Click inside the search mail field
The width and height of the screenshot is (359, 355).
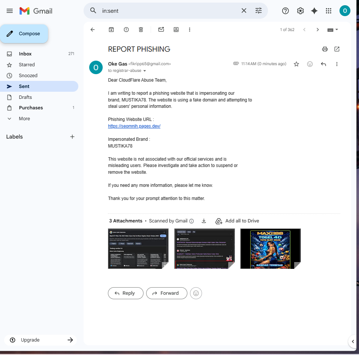point(169,11)
